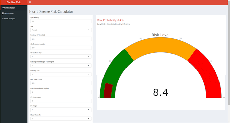The height and width of the screenshot is (123, 230).
Task: Click the Cholesterol input field
Action: (61, 48)
